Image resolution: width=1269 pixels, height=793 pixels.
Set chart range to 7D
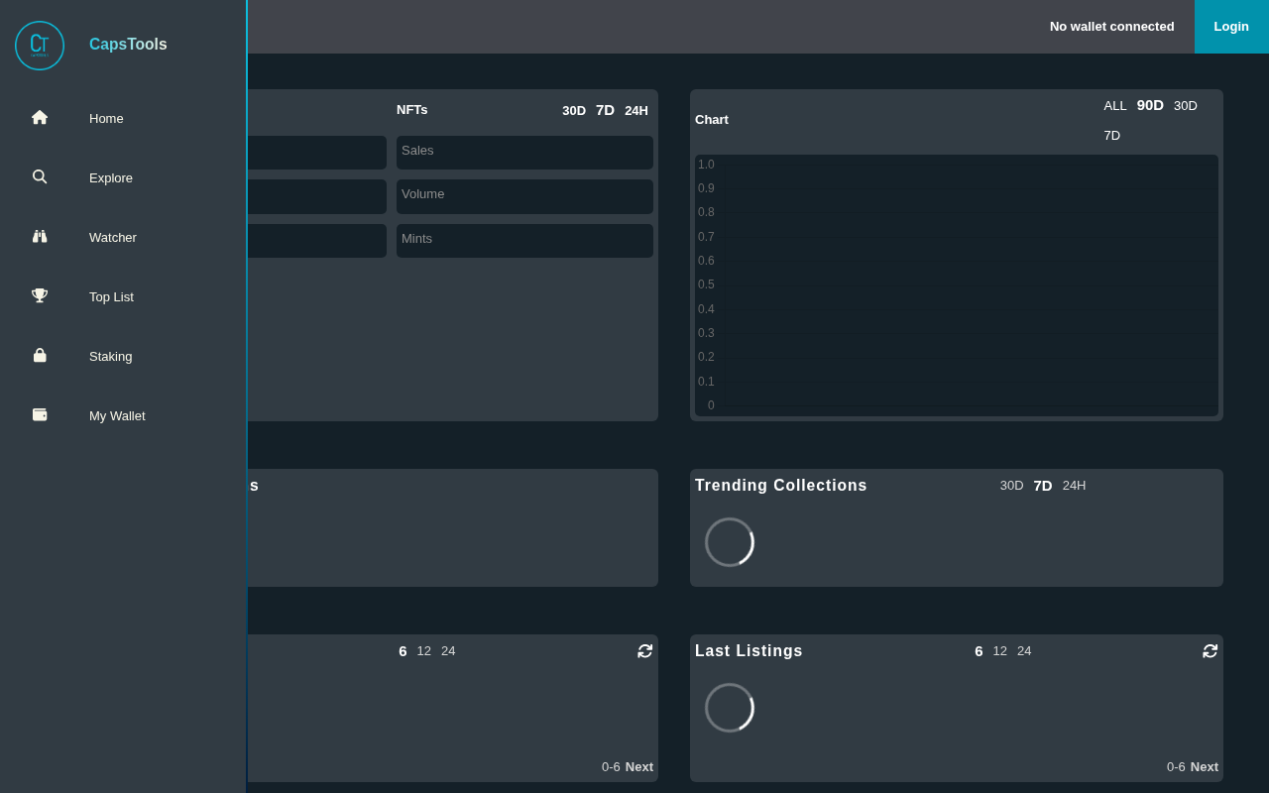1111,136
